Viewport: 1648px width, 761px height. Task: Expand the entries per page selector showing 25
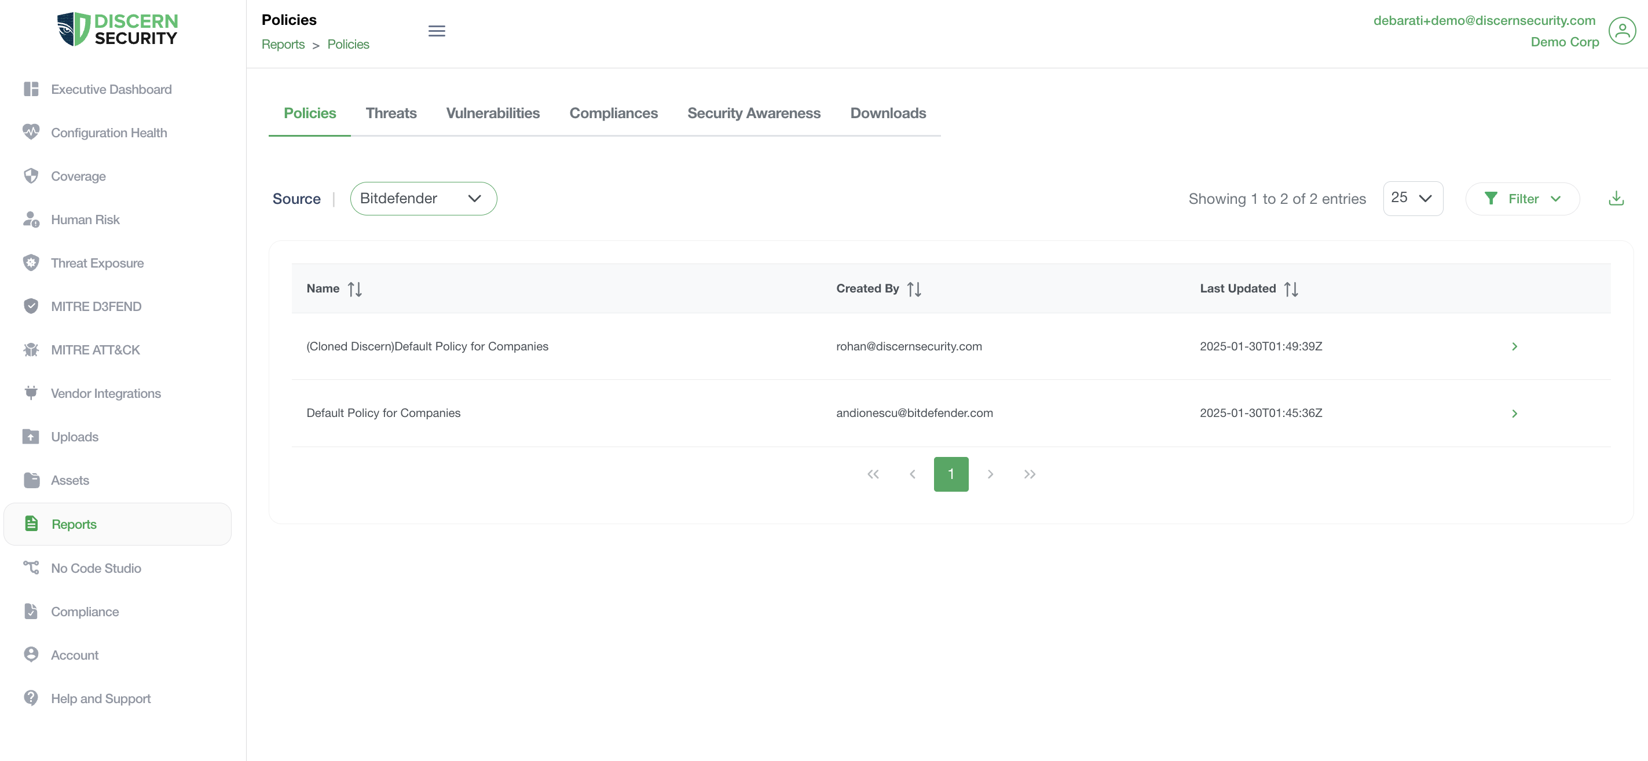click(x=1412, y=197)
